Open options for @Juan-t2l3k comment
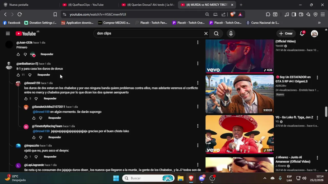This screenshot has height=184, width=328. pyautogui.click(x=198, y=42)
